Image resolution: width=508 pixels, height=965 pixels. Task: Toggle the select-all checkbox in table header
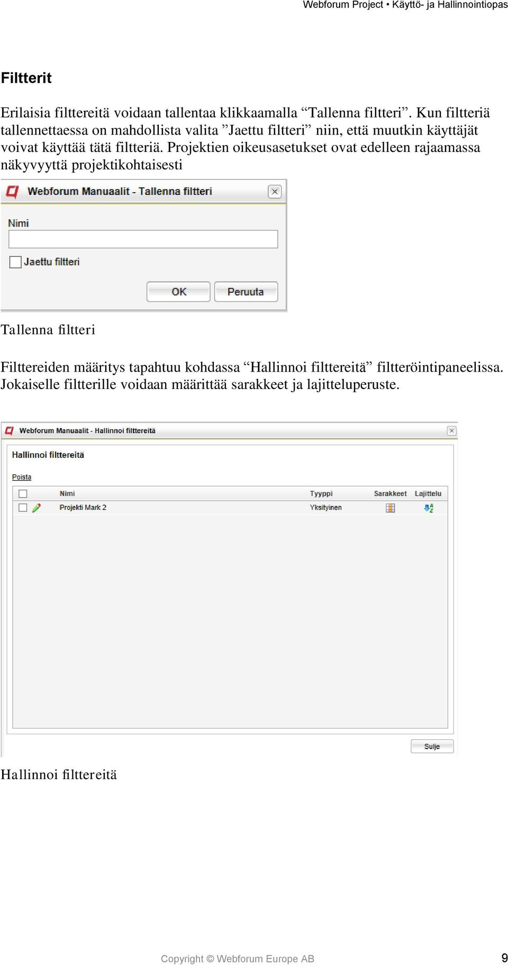23,494
